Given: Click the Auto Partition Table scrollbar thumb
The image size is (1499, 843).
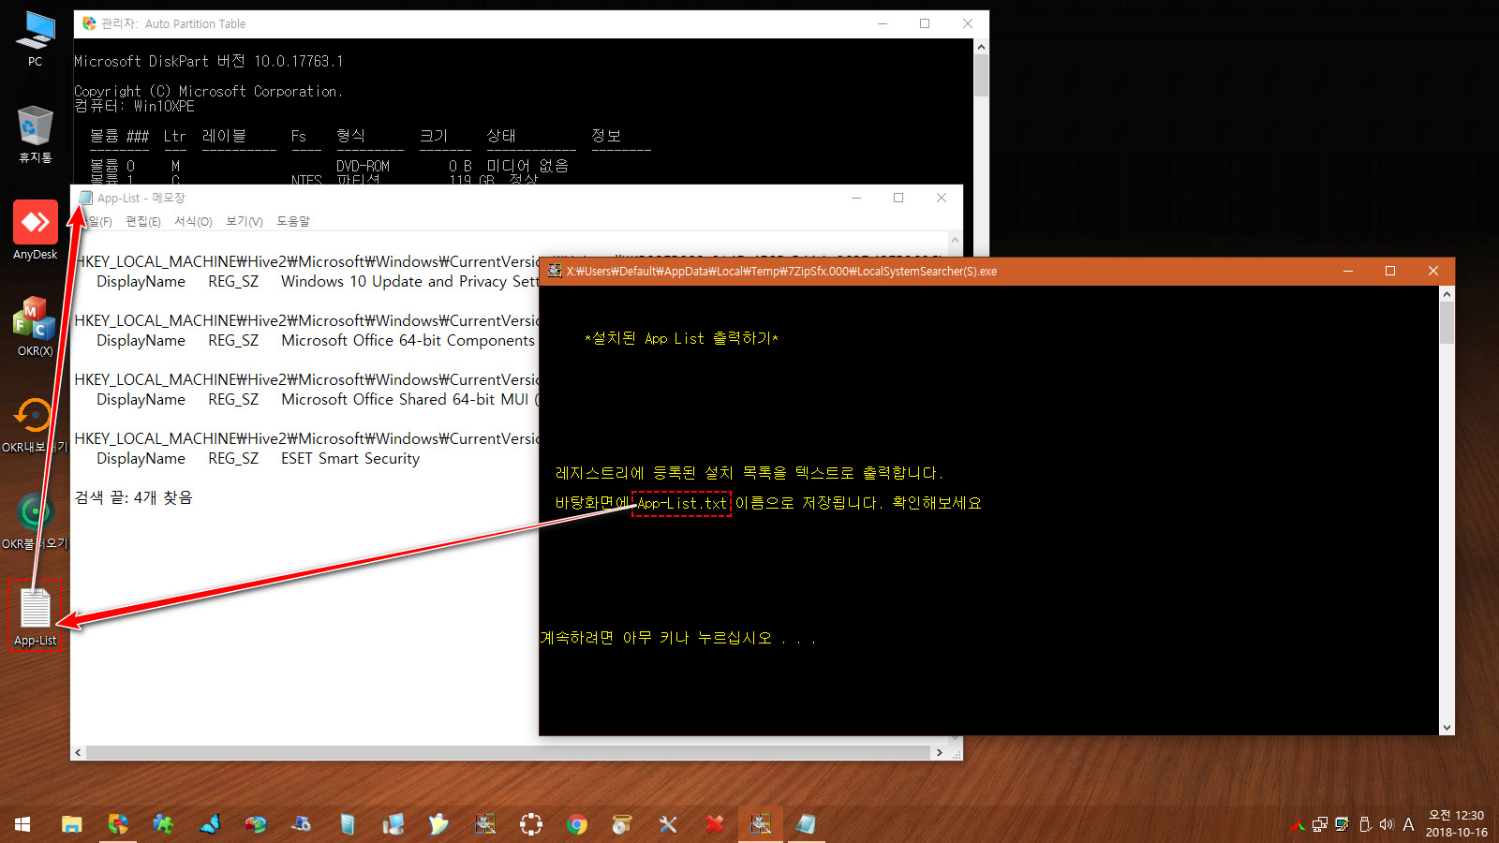Looking at the screenshot, I should click(981, 75).
